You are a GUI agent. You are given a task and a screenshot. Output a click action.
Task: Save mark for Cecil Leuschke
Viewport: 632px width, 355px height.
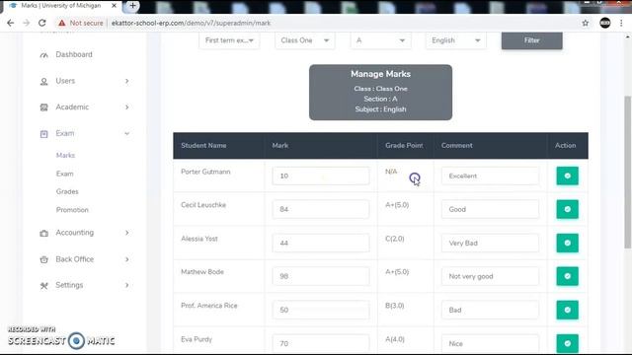pyautogui.click(x=567, y=209)
